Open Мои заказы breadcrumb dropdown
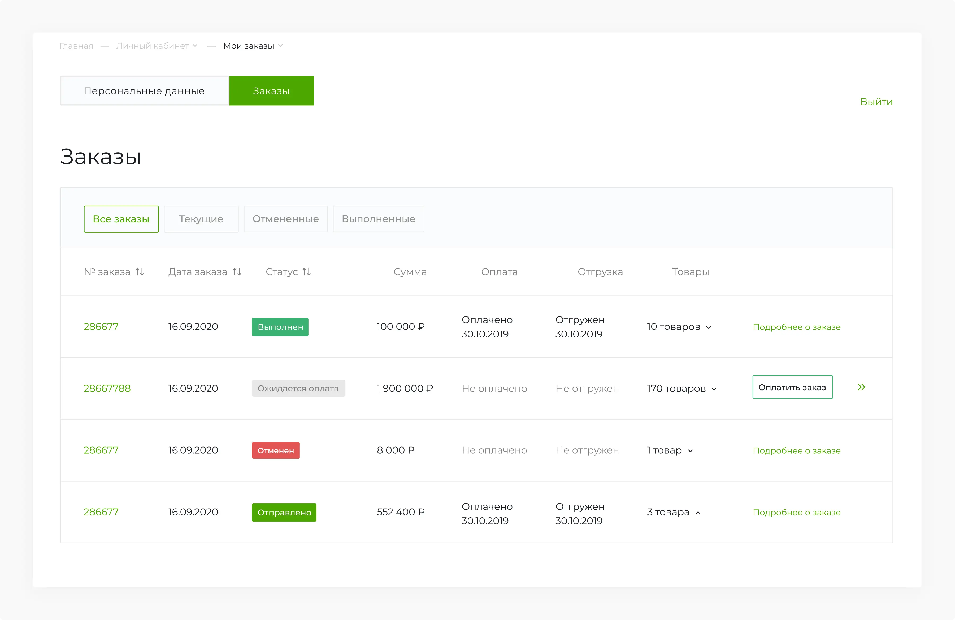This screenshot has height=620, width=955. pos(280,46)
